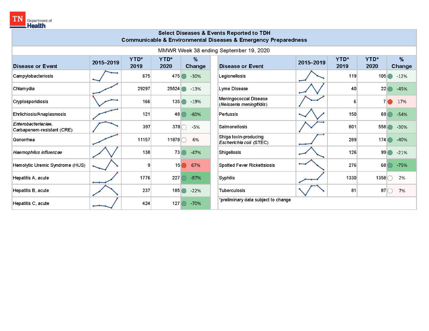Click the Chlamydia 2015–2019 sparkline chart

click(106, 89)
